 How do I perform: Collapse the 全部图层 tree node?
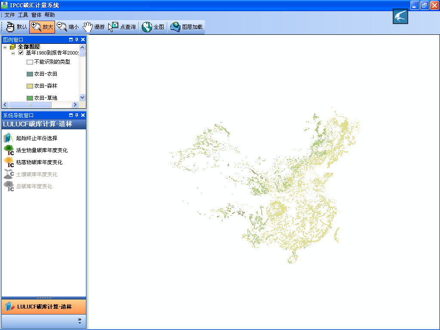(5, 47)
